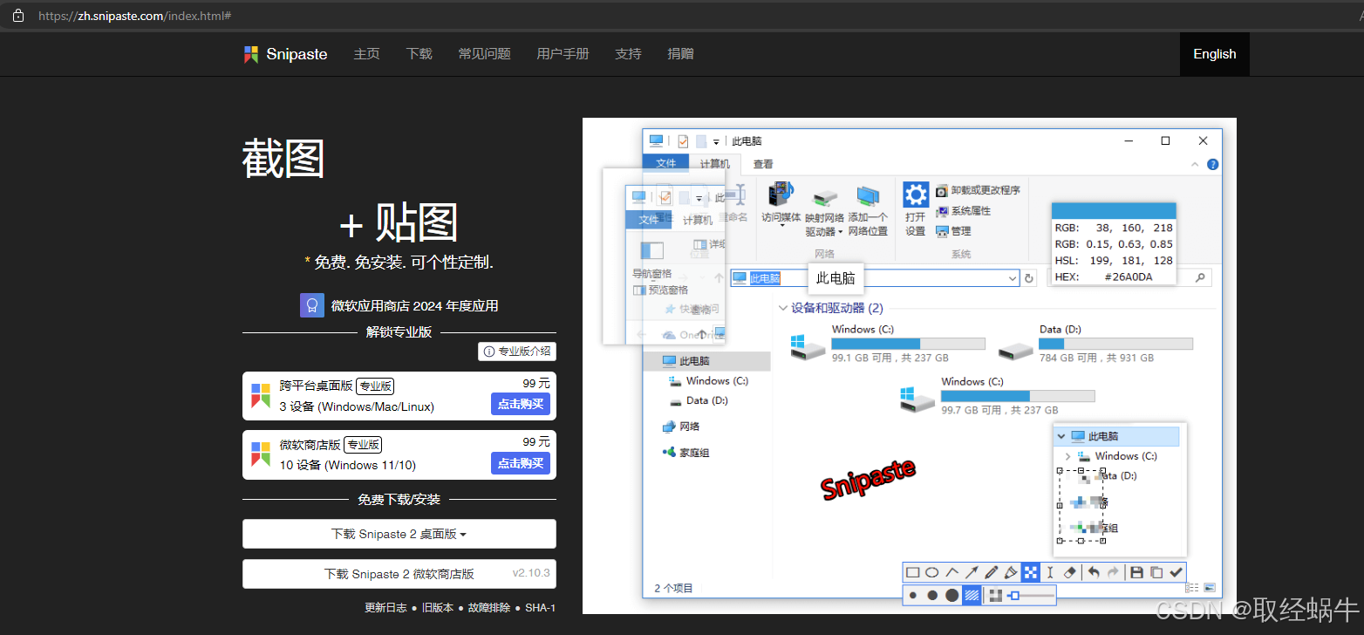Click the 访问媒体 media icon in ribbon
The height and width of the screenshot is (635, 1364).
(x=781, y=194)
